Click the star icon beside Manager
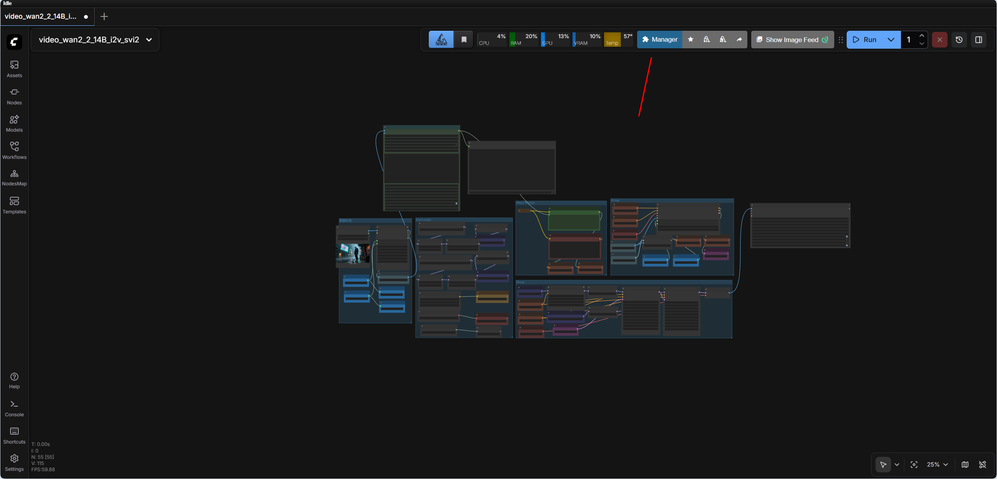The width and height of the screenshot is (997, 479). coord(691,40)
